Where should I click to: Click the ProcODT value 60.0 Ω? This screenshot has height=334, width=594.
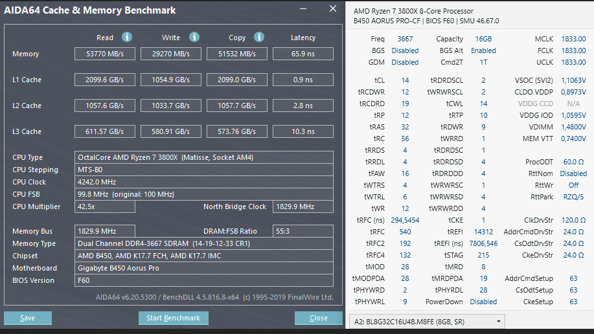pos(573,162)
